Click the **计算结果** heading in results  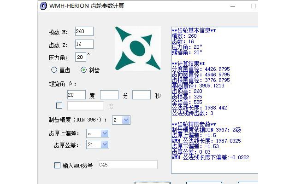point(189,63)
